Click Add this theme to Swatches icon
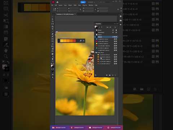173x130 pixels. (x=81, y=41)
